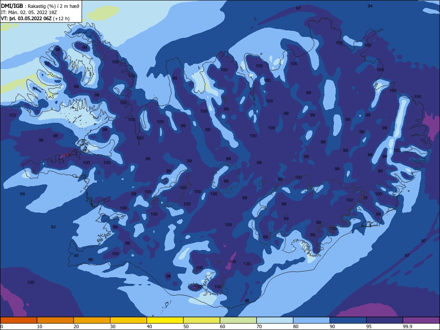This screenshot has height=330, width=440.
Task: Click the legend tick label '99.9'
Action: (x=407, y=326)
